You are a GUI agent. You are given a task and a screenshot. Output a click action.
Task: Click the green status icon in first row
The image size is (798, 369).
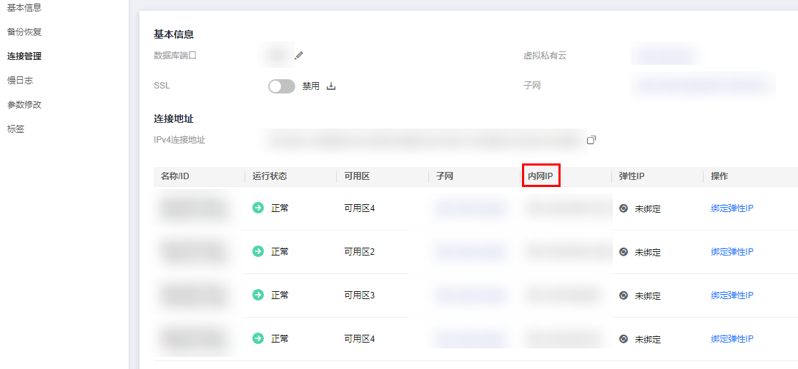(258, 208)
